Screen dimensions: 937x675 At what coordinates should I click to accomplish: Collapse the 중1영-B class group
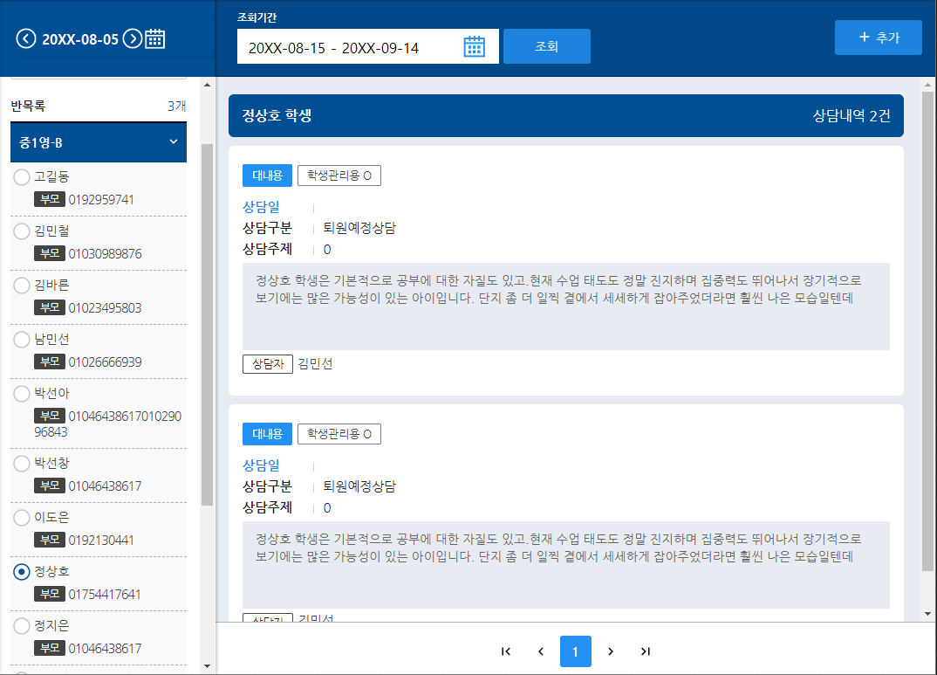[x=173, y=142]
